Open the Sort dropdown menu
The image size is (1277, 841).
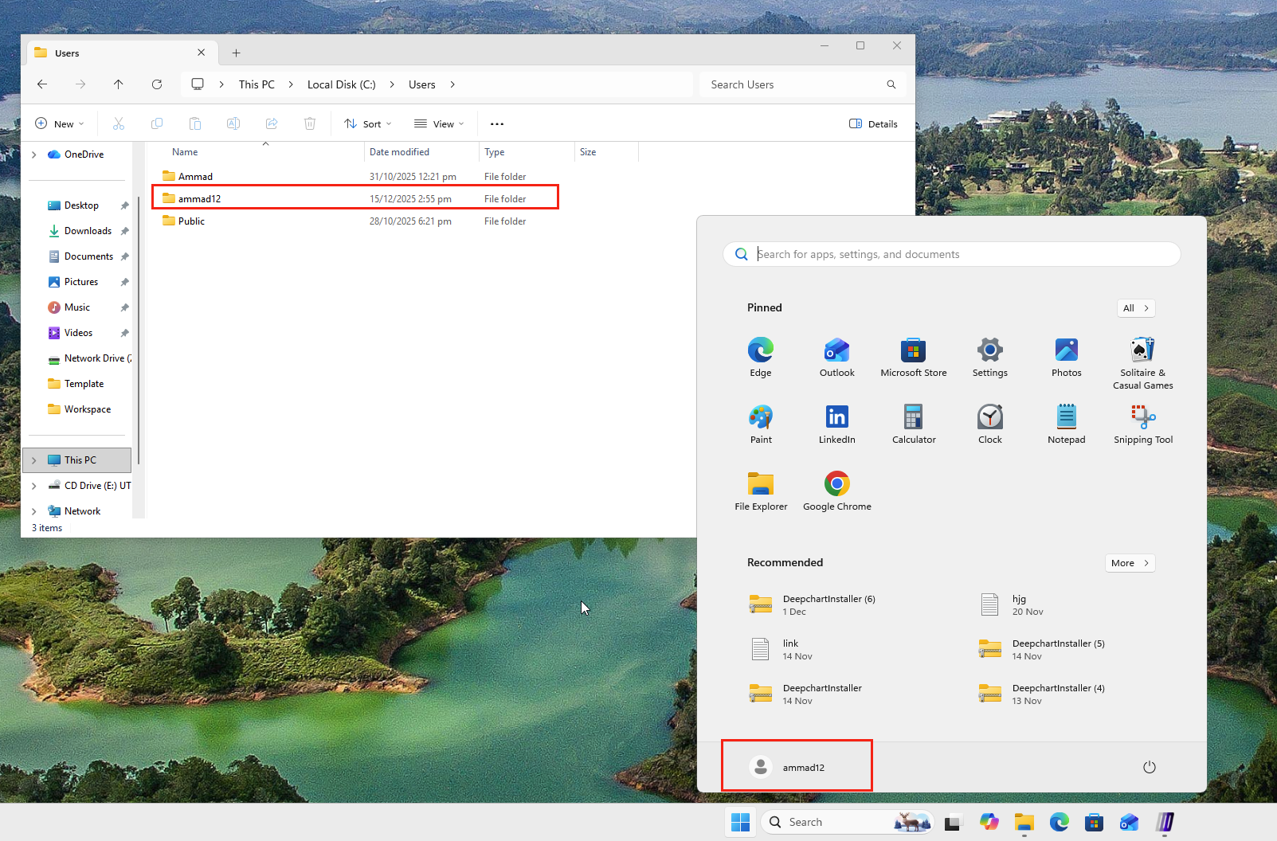368,124
